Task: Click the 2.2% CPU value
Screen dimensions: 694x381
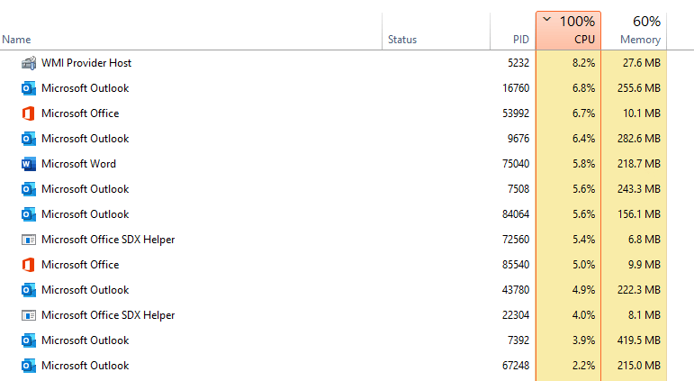Action: [583, 366]
